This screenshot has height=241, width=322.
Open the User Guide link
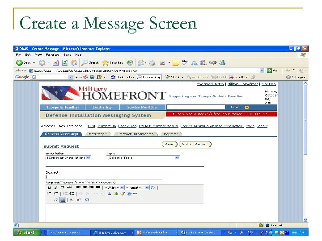pyautogui.click(x=127, y=126)
